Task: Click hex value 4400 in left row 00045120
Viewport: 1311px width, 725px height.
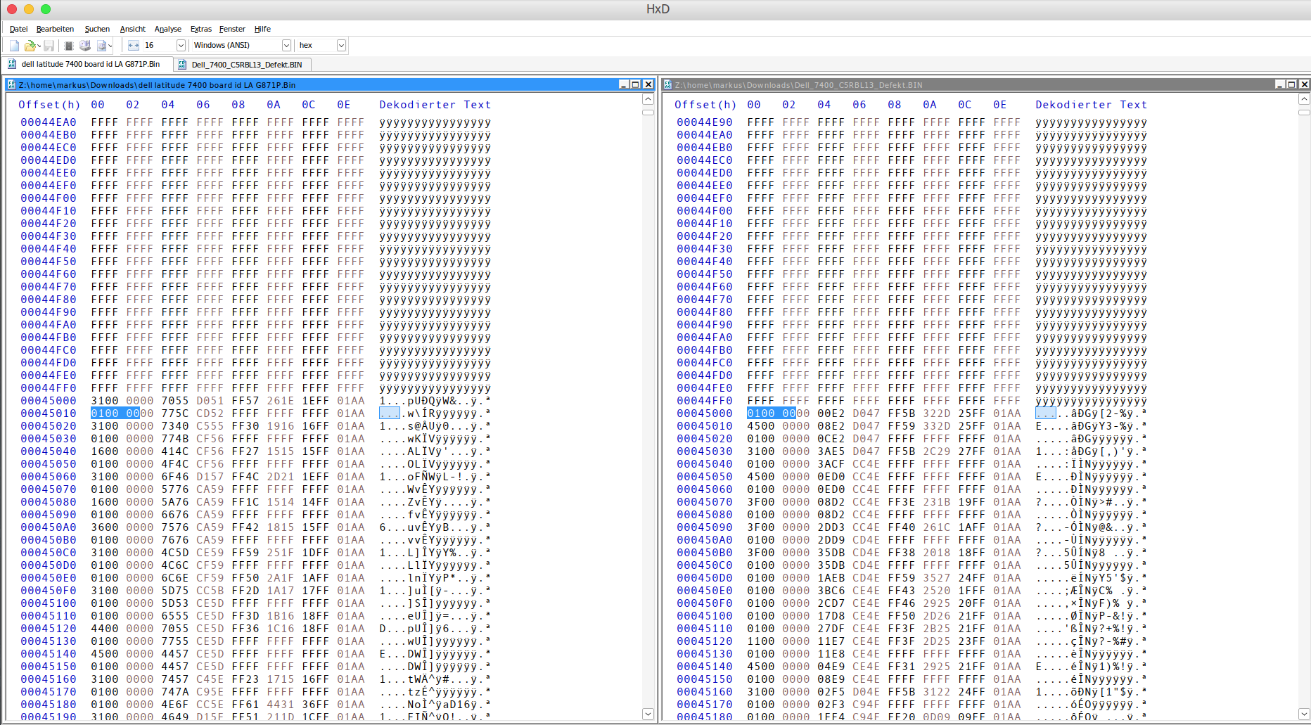Action: 105,629
